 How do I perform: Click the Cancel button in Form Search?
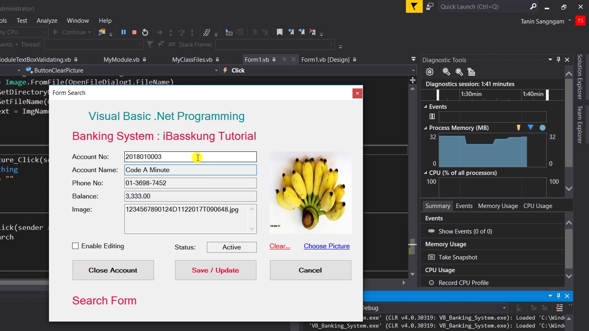[x=310, y=270]
